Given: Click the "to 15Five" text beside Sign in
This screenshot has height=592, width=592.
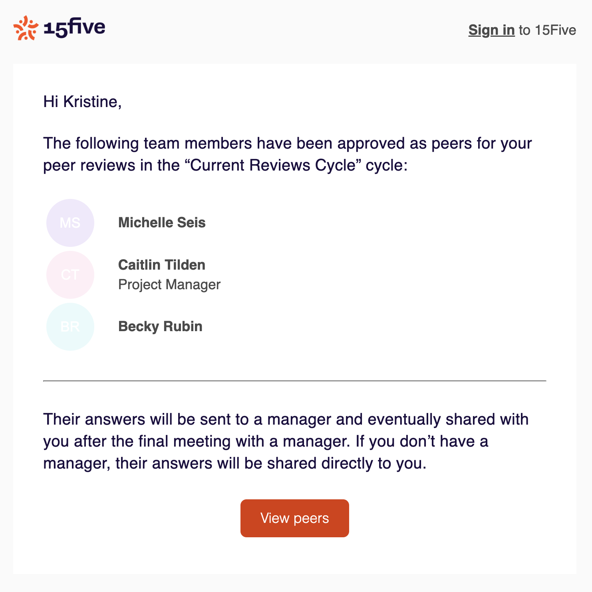Looking at the screenshot, I should pos(547,30).
